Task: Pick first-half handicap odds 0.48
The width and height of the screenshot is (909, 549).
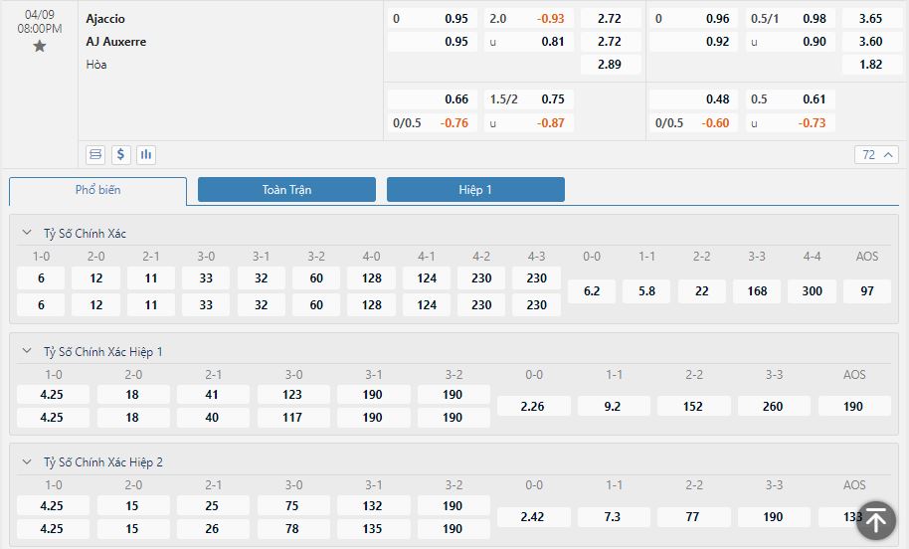Action: [693, 99]
